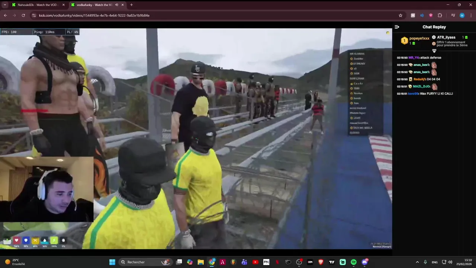Close the vodkafunky tab

122,5
